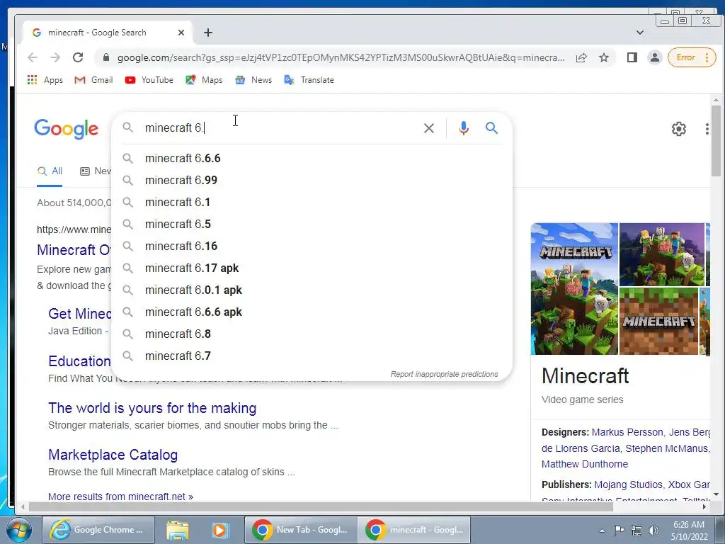This screenshot has width=725, height=544.
Task: Start voice search with microphone icon
Action: coord(463,128)
